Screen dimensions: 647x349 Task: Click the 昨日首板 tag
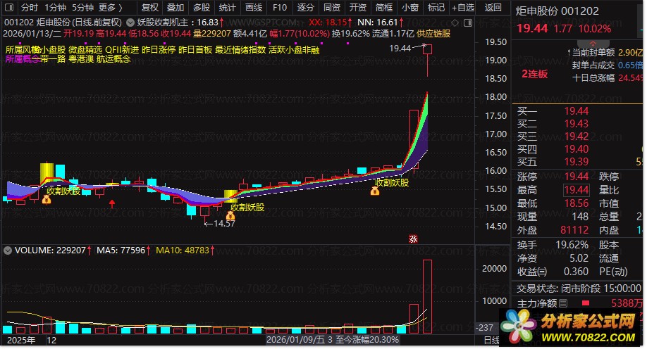pyautogui.click(x=195, y=50)
